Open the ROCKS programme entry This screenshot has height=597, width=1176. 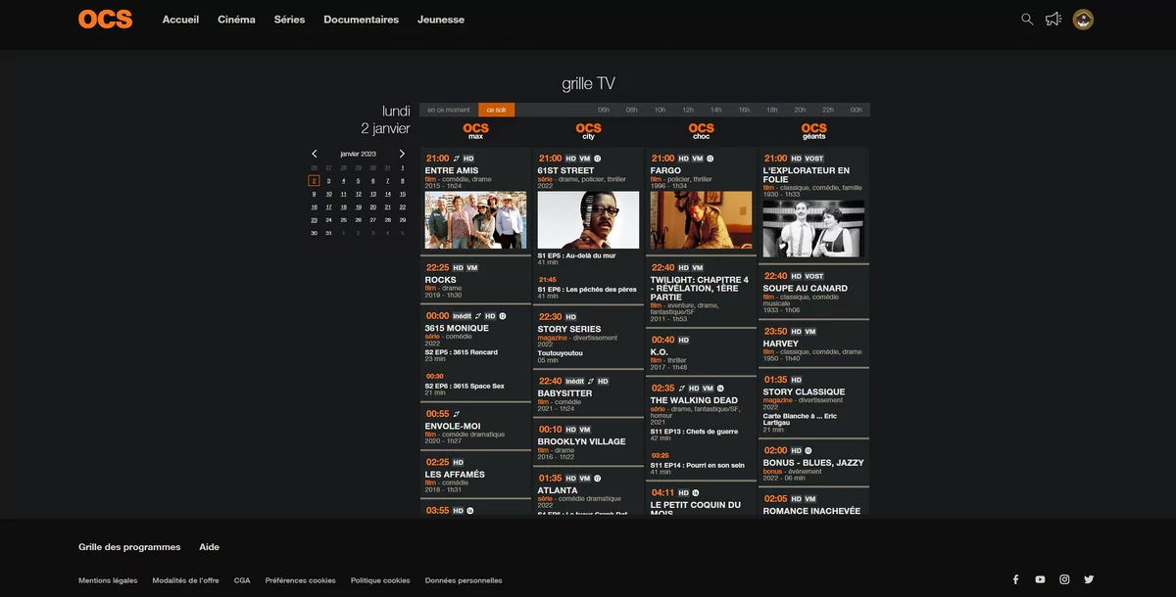pos(475,279)
